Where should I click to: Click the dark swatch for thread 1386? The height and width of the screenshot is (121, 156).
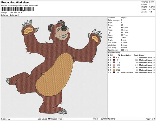click(114, 60)
